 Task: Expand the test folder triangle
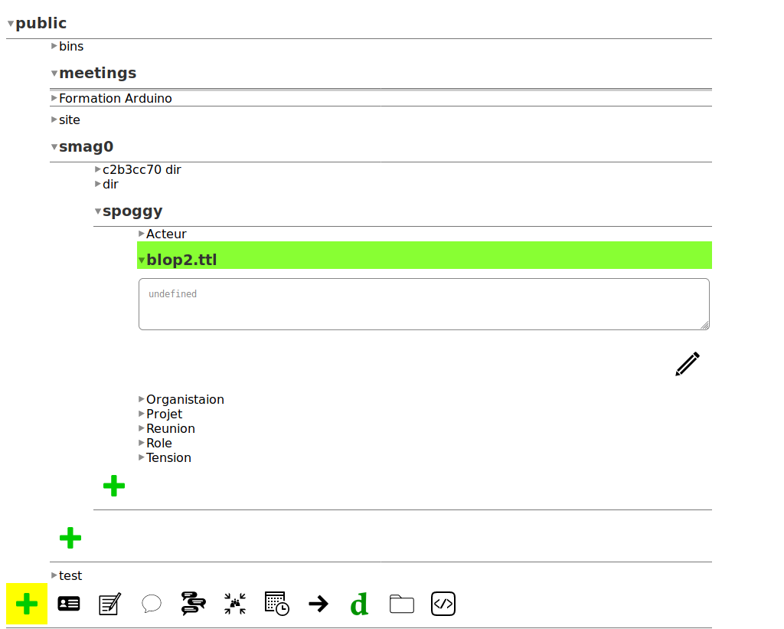[x=54, y=575]
